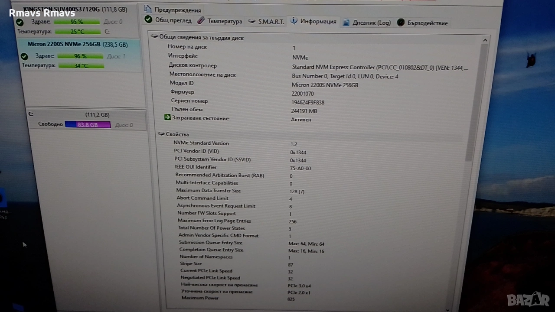Screen dimensions: 555x312
Task: Click the Дисков контролер label
Action: tap(193, 65)
